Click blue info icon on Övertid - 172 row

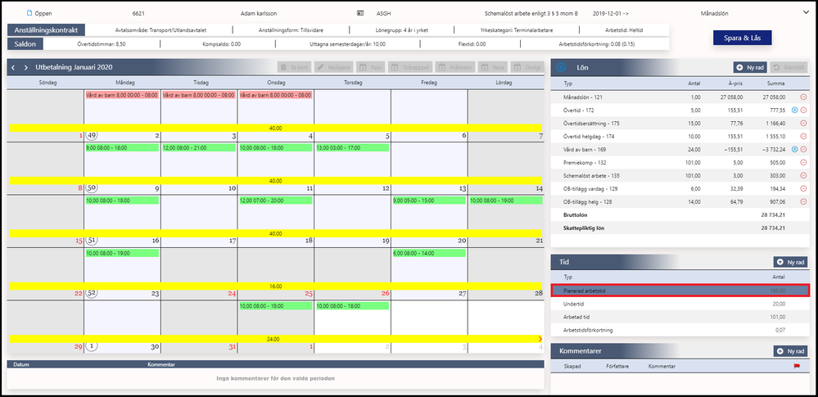(x=795, y=110)
